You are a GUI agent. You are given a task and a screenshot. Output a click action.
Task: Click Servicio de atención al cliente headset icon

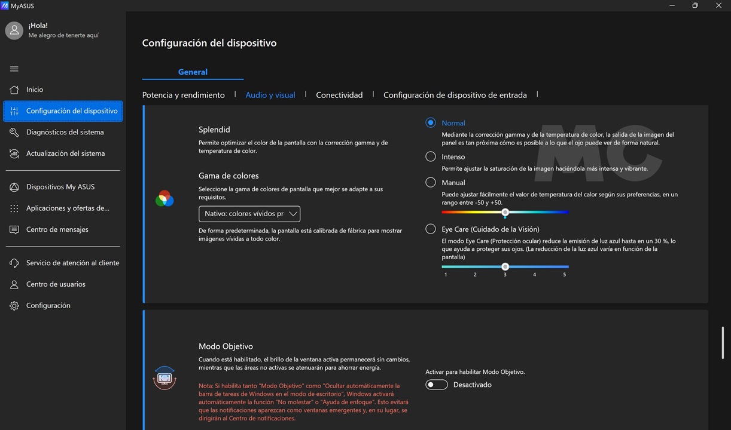point(14,263)
